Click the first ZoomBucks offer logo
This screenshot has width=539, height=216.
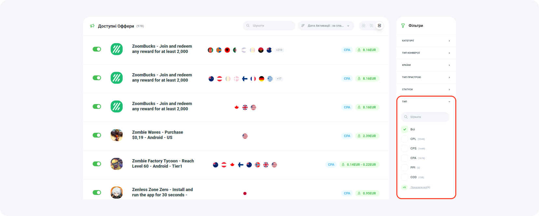coord(117,49)
